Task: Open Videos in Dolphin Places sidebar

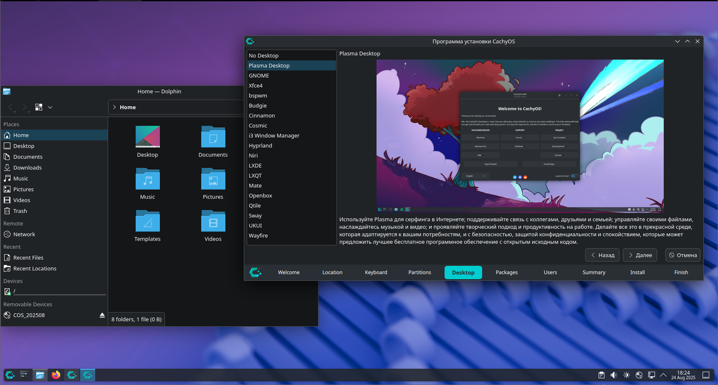Action: pyautogui.click(x=54, y=200)
